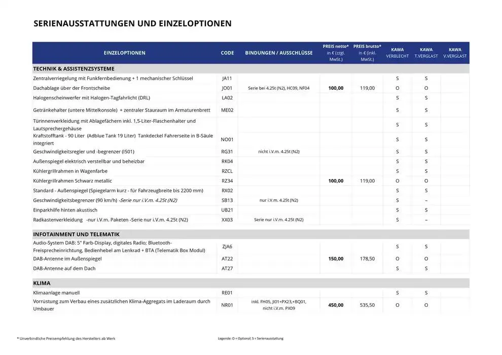The image size is (502, 355).
Task: Select the KLIMA section header
Action: click(x=42, y=283)
